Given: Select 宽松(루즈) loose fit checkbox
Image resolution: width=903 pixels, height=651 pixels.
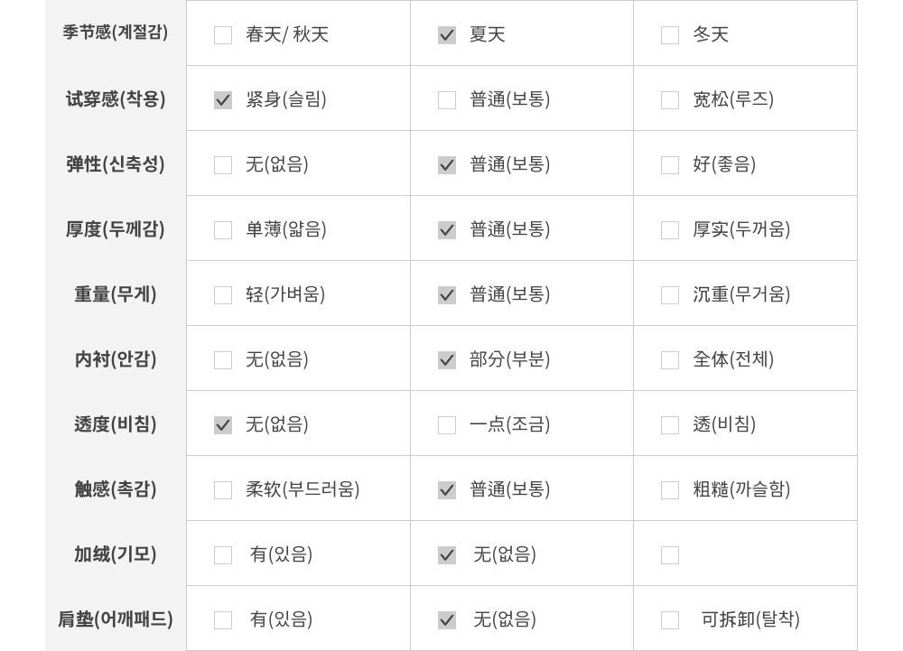Looking at the screenshot, I should pos(670,100).
